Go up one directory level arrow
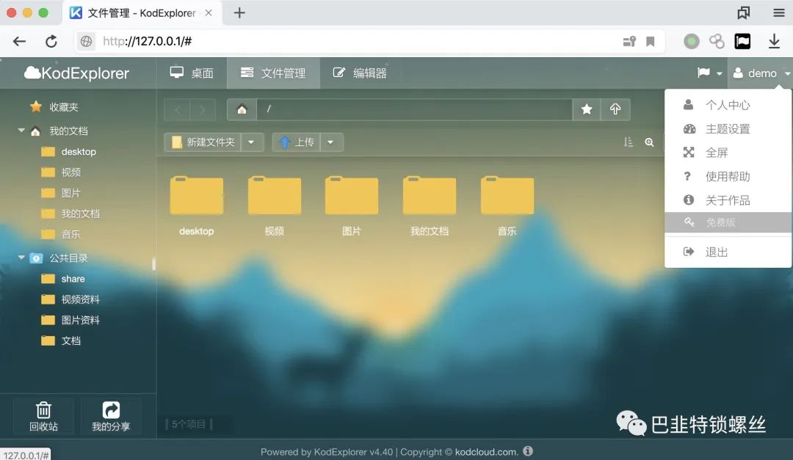 (615, 109)
